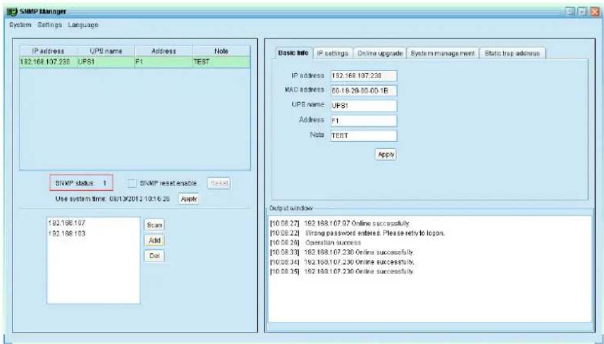604x344 pixels.
Task: Click the Note column header
Action: click(221, 51)
